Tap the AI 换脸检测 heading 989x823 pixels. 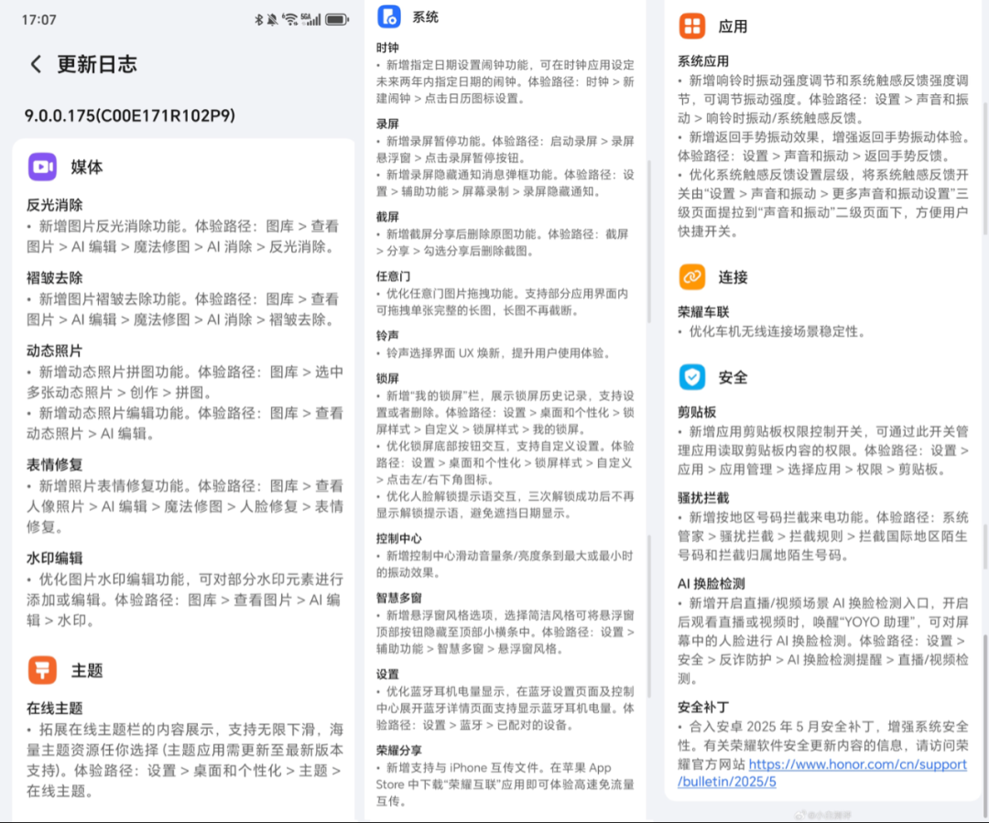pyautogui.click(x=712, y=583)
